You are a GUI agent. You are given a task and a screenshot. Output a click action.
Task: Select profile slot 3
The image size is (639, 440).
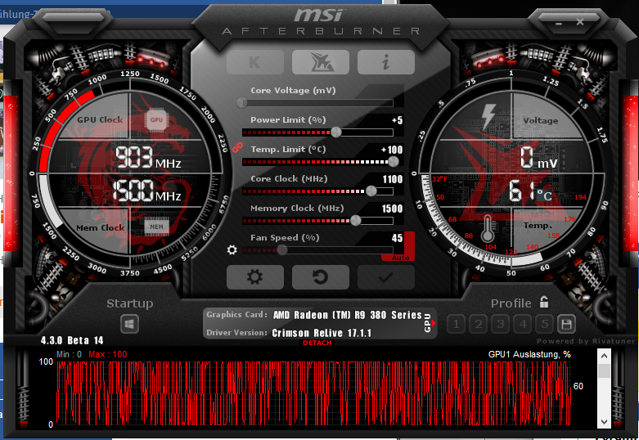tap(501, 325)
